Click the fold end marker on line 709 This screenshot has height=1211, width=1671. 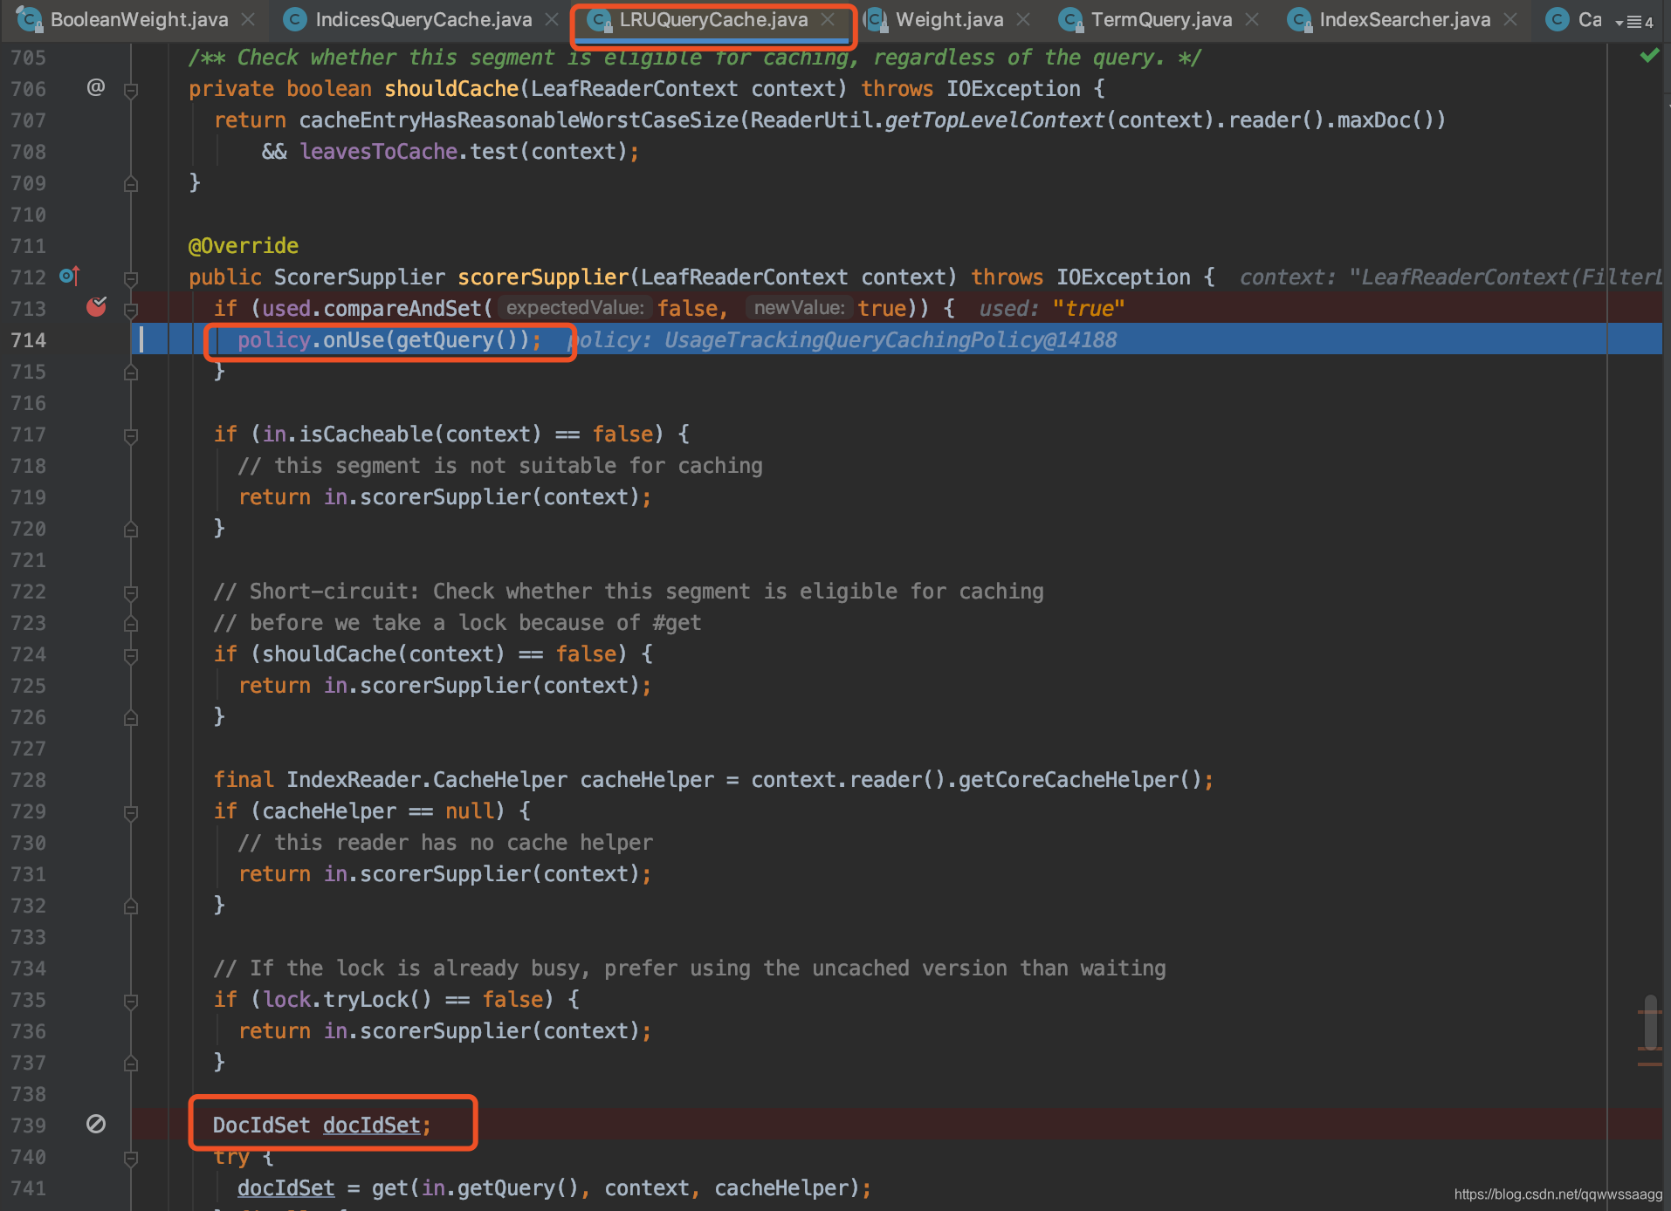(131, 184)
